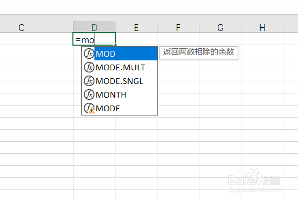Choose MODE.MULT in the function suggestions

pyautogui.click(x=120, y=68)
